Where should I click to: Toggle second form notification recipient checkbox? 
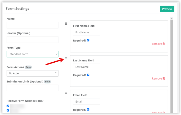8,110
